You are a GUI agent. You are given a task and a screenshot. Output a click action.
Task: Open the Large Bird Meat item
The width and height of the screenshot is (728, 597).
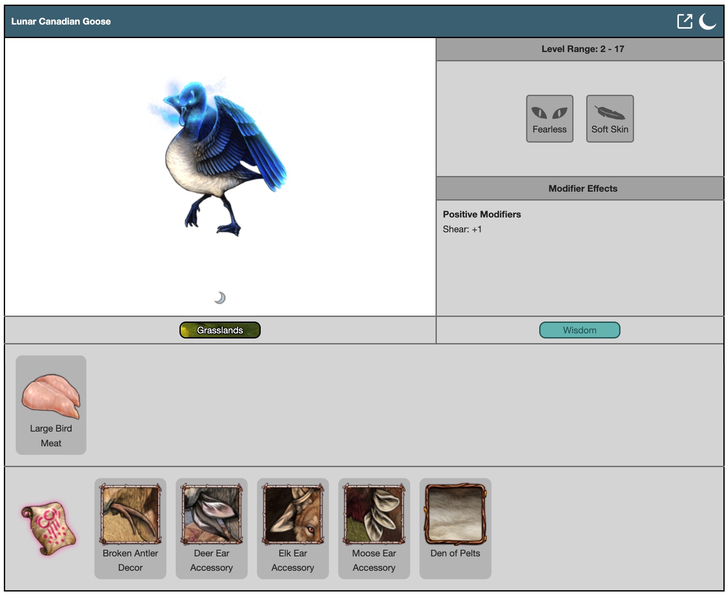click(x=51, y=405)
